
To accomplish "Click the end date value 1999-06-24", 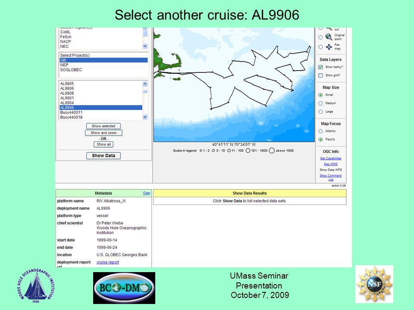I will (x=107, y=248).
